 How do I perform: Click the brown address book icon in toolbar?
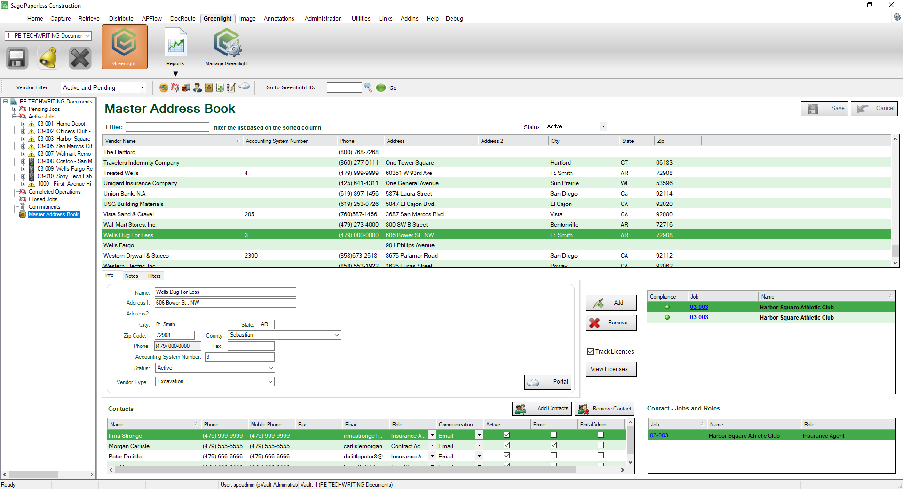(x=209, y=87)
